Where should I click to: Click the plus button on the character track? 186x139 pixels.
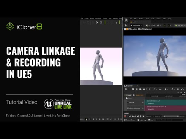tap(143, 102)
